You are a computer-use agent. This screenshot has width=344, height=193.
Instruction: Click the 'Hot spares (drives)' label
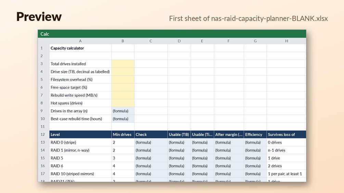point(66,103)
